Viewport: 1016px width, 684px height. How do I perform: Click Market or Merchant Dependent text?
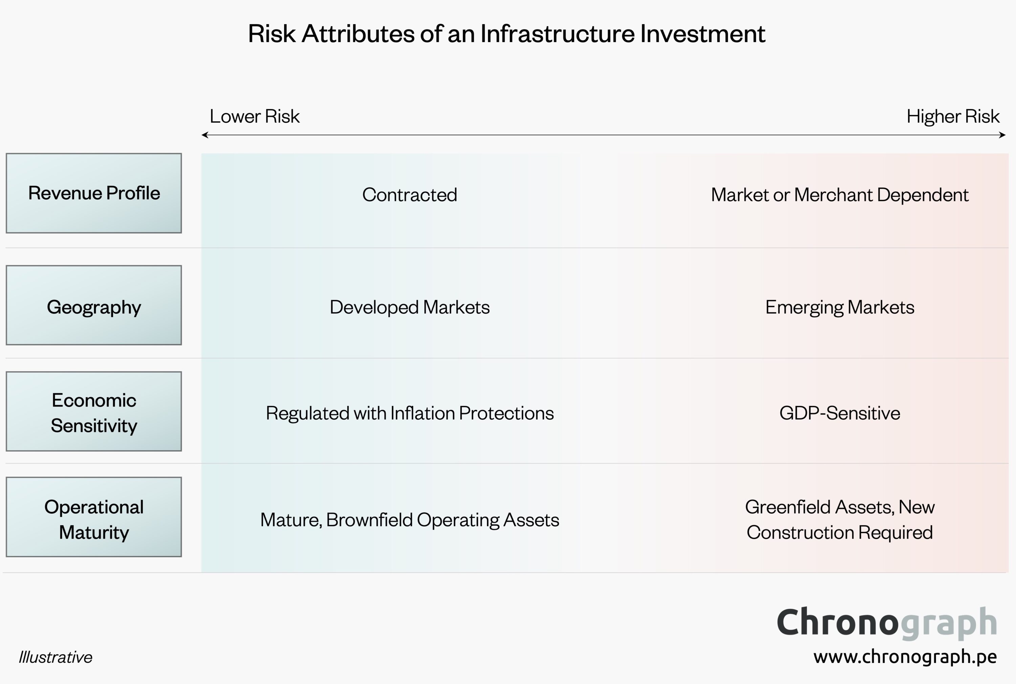click(x=840, y=194)
